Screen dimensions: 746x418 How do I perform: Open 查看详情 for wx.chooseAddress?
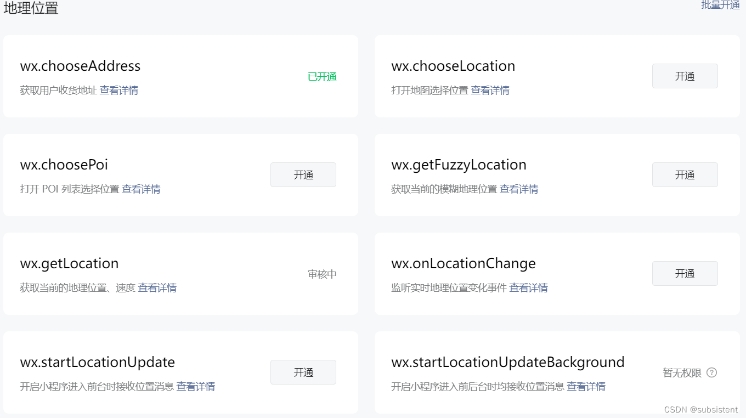pos(120,90)
